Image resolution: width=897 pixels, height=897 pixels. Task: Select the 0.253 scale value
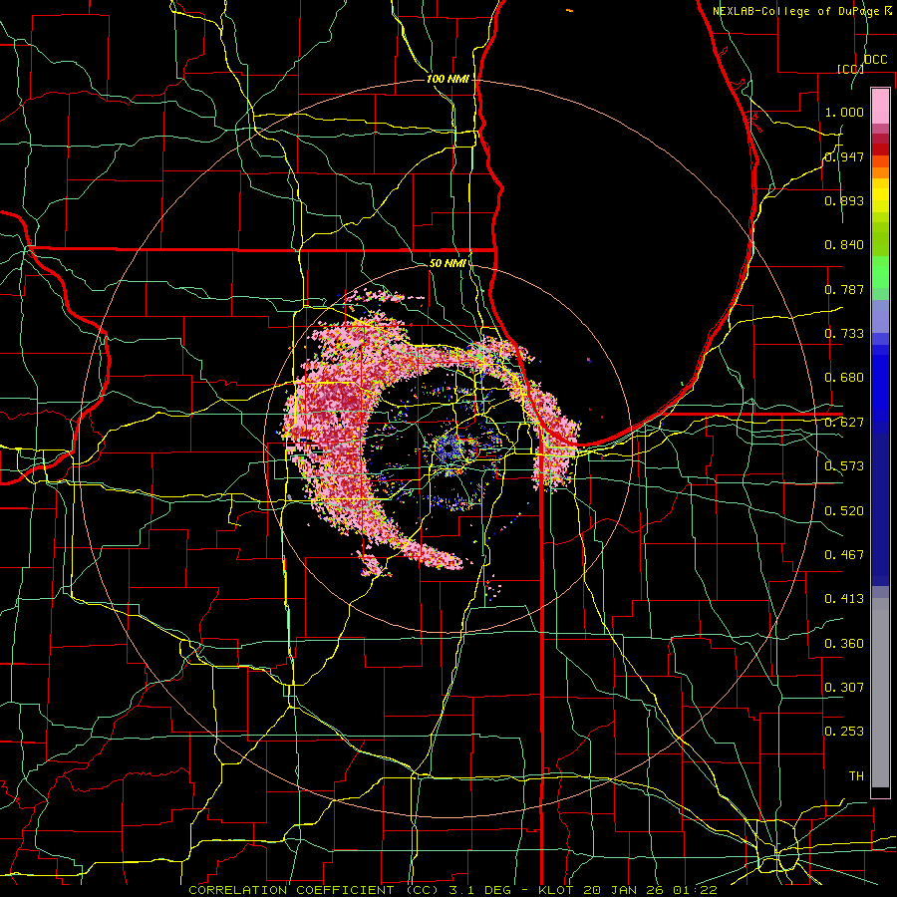(844, 732)
